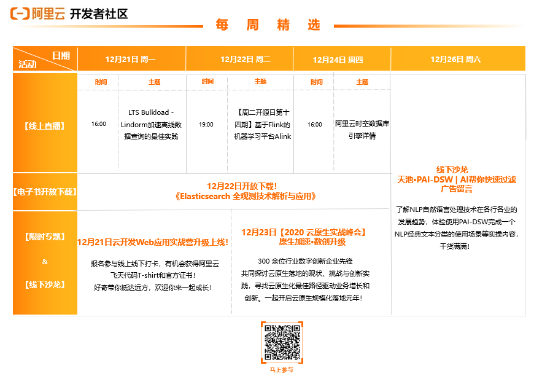Click the 【线下沙龙】 label in left column
This screenshot has height=384, width=534.
pyautogui.click(x=45, y=284)
